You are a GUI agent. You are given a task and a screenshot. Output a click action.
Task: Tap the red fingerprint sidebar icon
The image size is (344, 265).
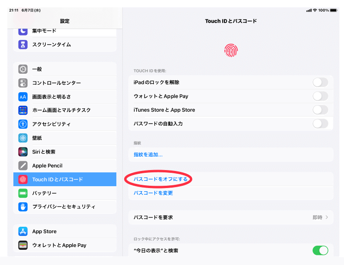click(x=23, y=179)
